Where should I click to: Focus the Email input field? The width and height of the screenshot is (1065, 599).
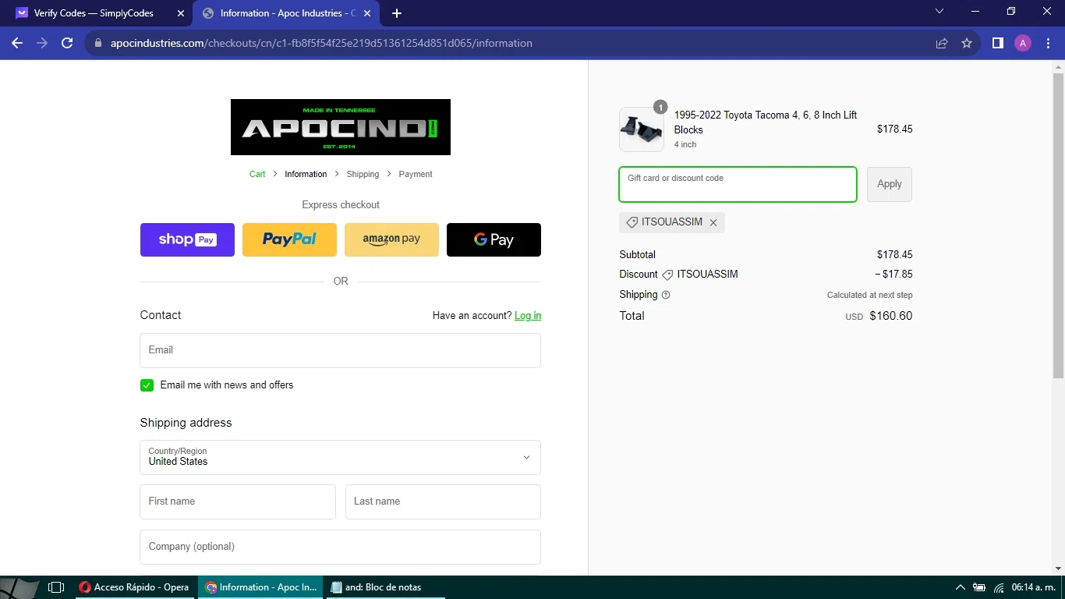[x=340, y=350]
